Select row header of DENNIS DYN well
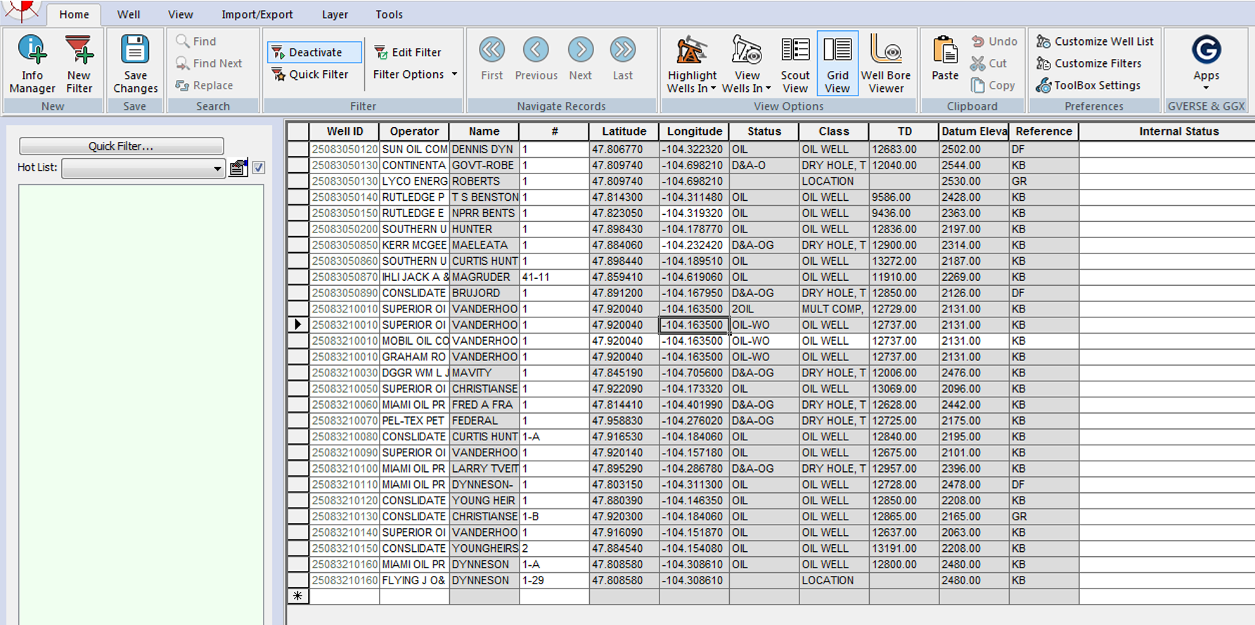The image size is (1255, 625). coord(298,149)
